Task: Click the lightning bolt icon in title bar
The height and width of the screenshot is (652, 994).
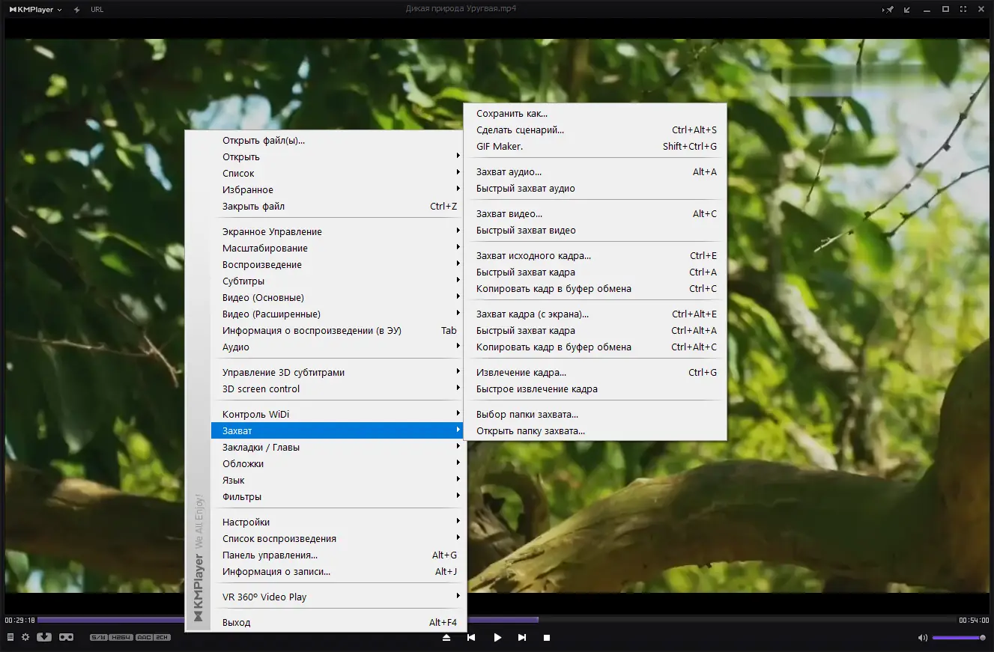Action: [76, 10]
